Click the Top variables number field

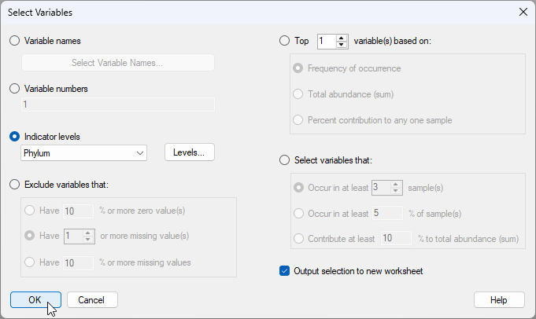[326, 41]
